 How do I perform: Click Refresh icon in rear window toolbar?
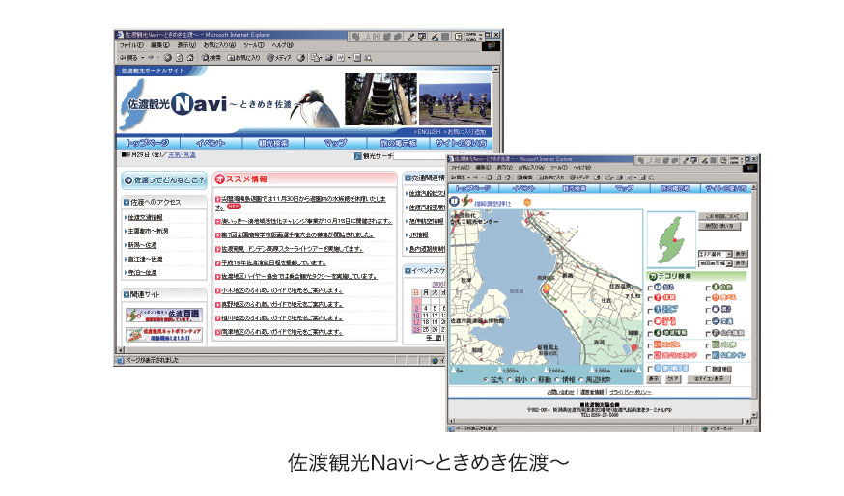tap(179, 58)
